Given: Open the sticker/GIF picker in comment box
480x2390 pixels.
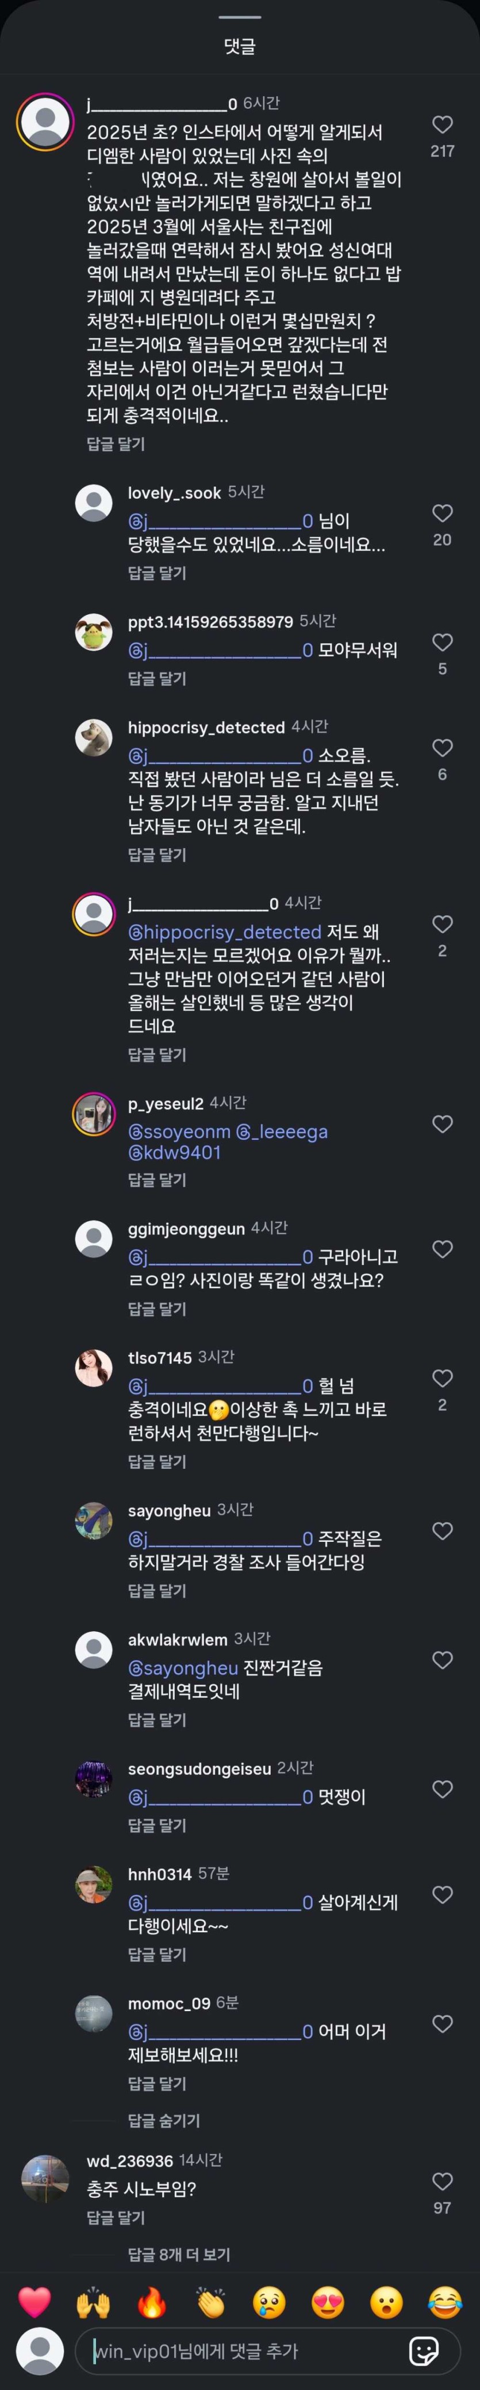Looking at the screenshot, I should click(424, 2350).
